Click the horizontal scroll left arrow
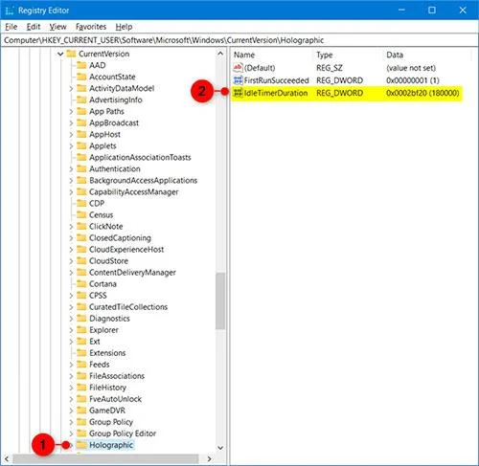 [7, 459]
